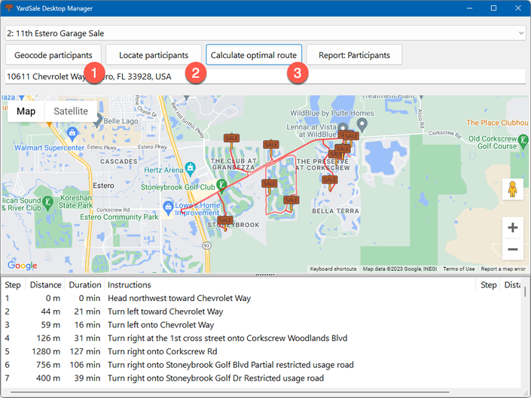Screen dimensions: 531x398
Task: Click the Google logo on the map
Action: [x=23, y=266]
